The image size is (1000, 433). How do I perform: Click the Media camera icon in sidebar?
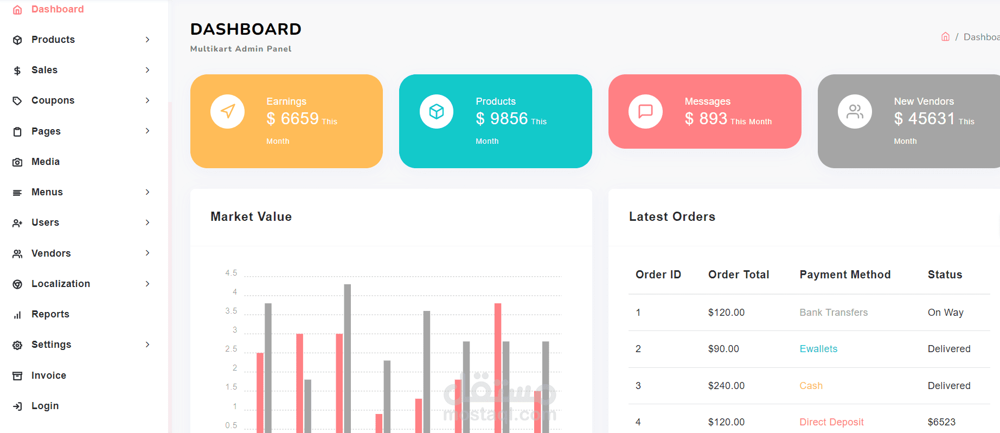[17, 162]
